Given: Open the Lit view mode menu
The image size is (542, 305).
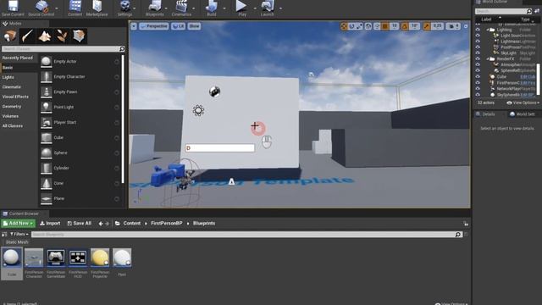Looking at the screenshot, I should click(x=179, y=26).
